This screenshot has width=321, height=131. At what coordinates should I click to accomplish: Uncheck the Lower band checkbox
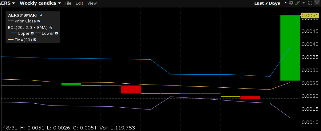(x=57, y=33)
